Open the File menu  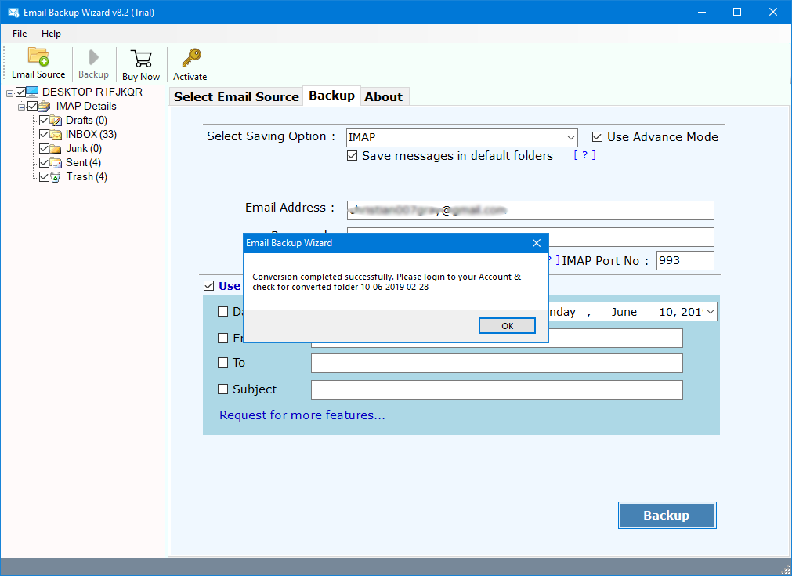point(20,34)
